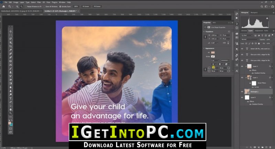Select the Rectangular Marquee tool
The width and height of the screenshot is (275, 149).
[x=11, y=35]
